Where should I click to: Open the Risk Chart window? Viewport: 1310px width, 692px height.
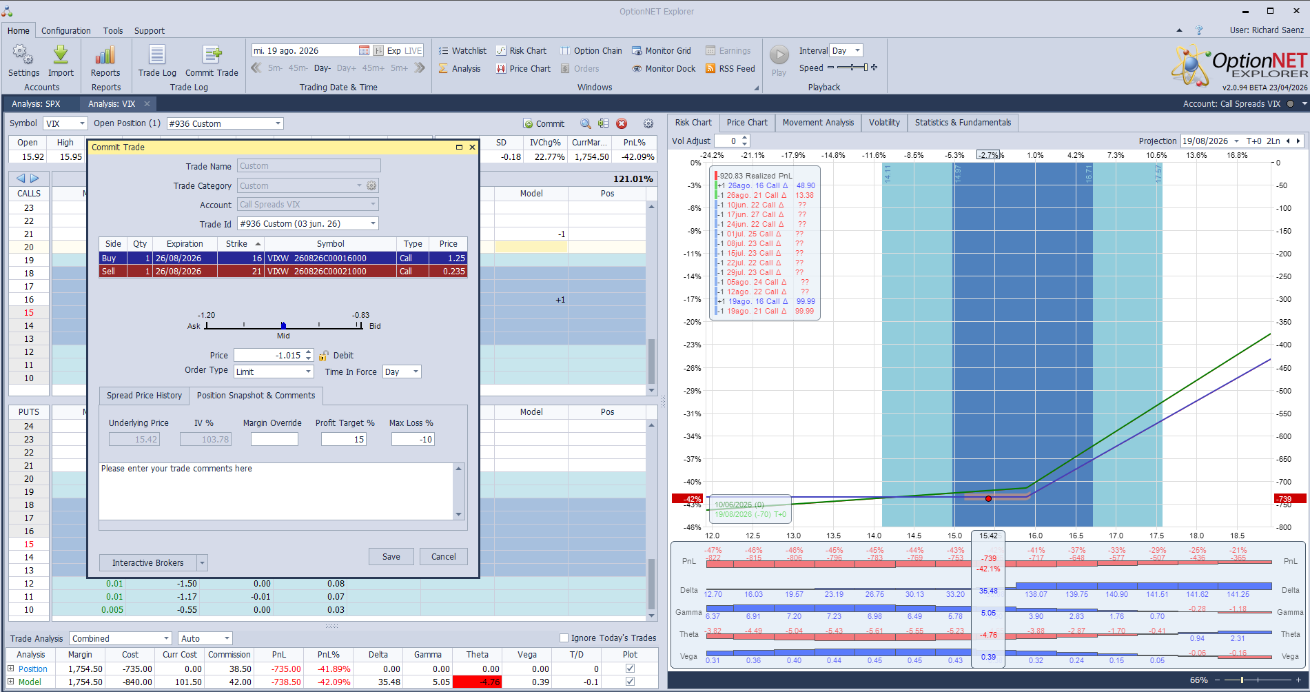coord(521,50)
